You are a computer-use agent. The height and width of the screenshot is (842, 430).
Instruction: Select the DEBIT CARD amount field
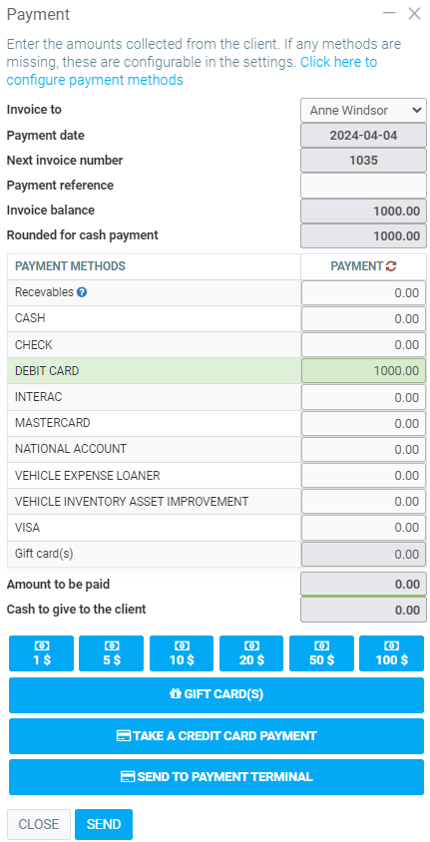pyautogui.click(x=363, y=371)
